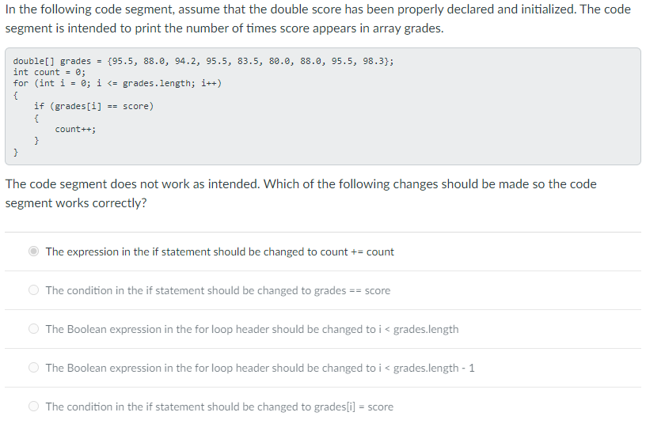Click the question text 'The code segment does not work'
The height and width of the screenshot is (435, 646).
point(301,194)
